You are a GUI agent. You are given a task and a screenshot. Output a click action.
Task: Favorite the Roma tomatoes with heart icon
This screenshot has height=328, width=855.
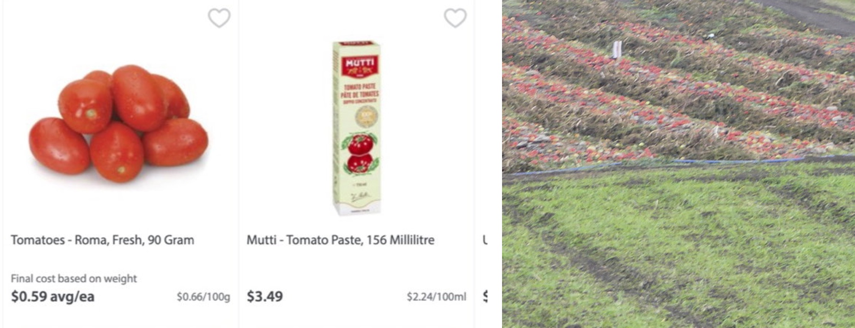(219, 18)
